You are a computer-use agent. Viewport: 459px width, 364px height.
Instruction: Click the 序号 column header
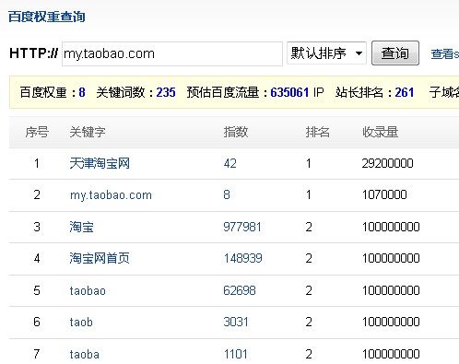pos(37,132)
